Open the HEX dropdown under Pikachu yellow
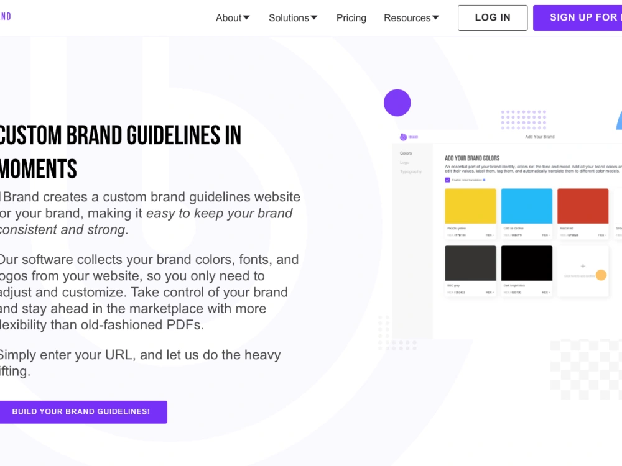622x466 pixels. (490, 235)
